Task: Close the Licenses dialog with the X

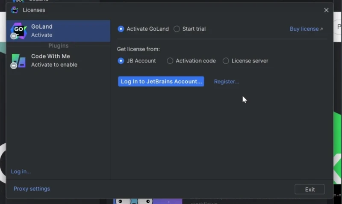Action: [326, 10]
